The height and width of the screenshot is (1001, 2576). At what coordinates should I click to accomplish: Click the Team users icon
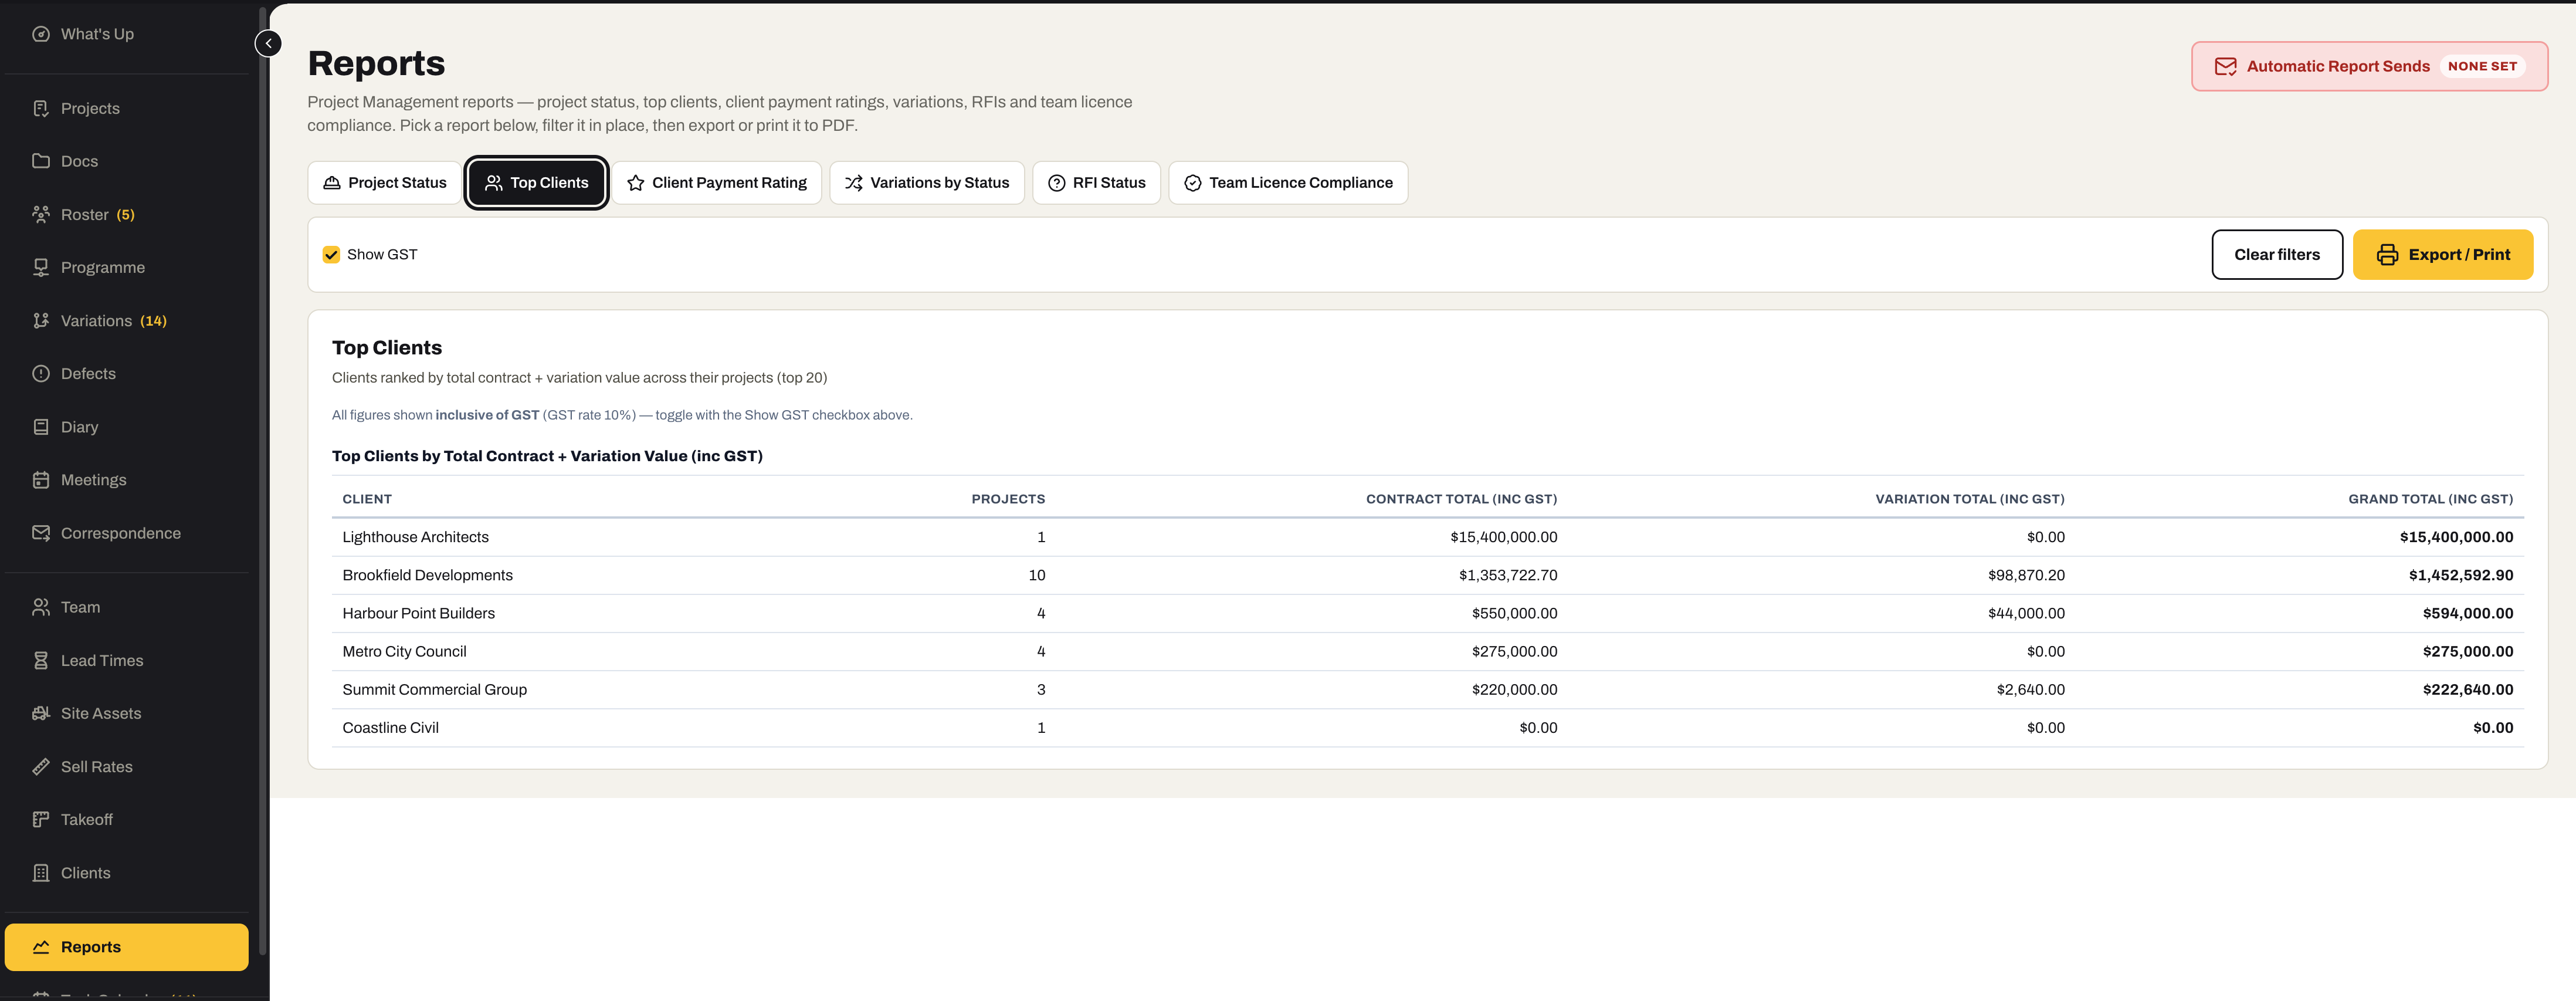click(41, 607)
